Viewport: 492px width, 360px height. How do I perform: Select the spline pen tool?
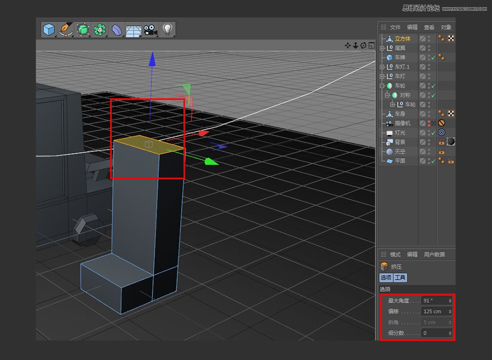pos(66,29)
